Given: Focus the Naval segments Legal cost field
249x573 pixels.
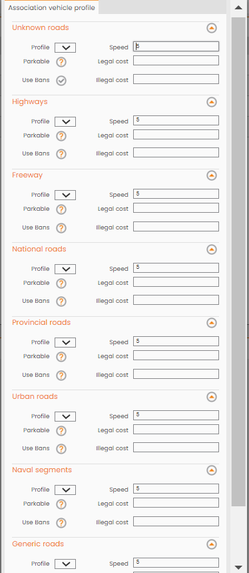Looking at the screenshot, I should 176,503.
